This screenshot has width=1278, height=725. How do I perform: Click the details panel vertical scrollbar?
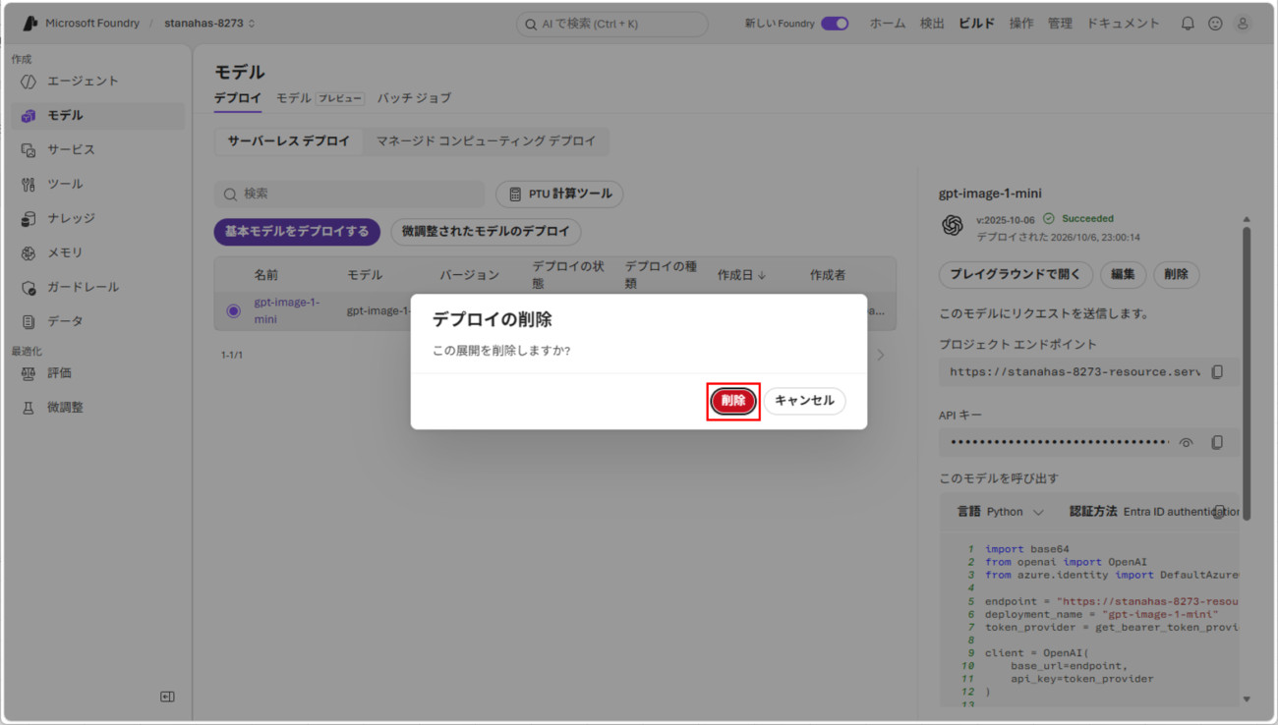click(1247, 373)
